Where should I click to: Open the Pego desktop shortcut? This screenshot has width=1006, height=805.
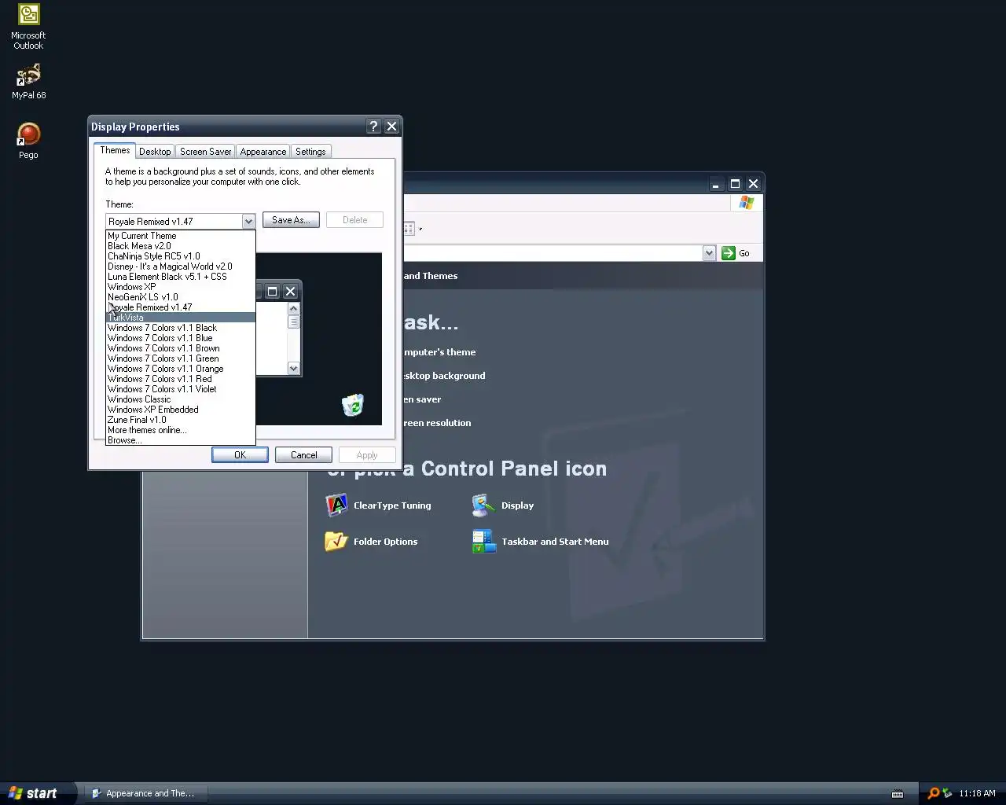pyautogui.click(x=28, y=142)
